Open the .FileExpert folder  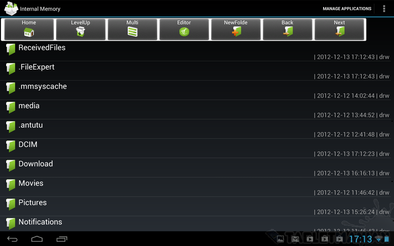click(x=197, y=71)
